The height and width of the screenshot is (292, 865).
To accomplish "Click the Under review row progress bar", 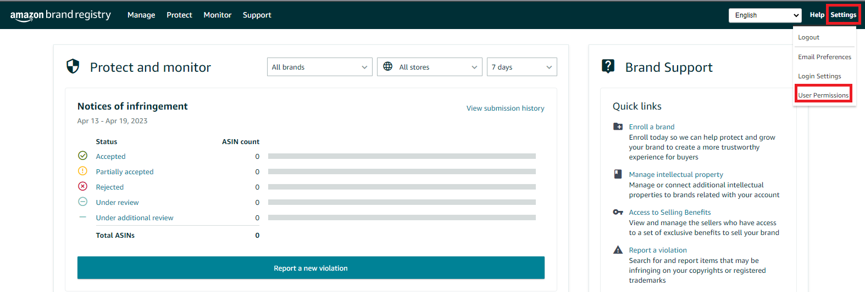I will (402, 202).
